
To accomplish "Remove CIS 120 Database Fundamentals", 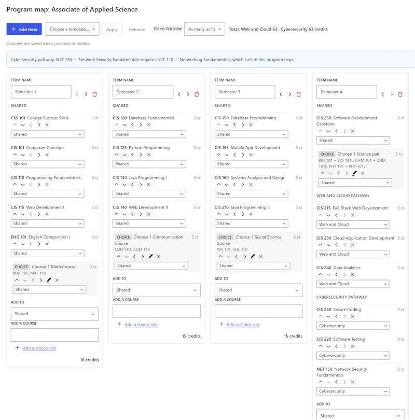I will point(149,125).
